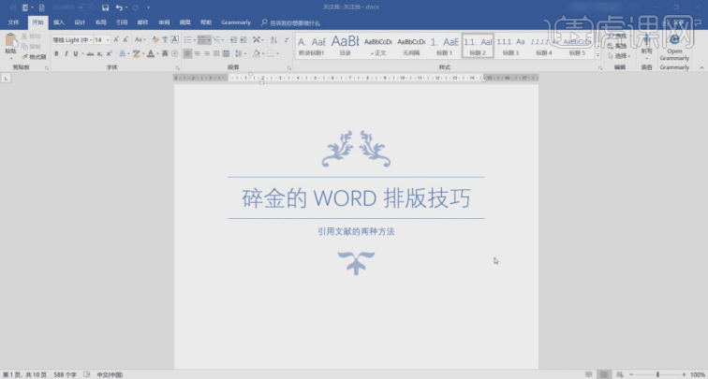The height and width of the screenshot is (379, 708).
Task: Undo the last action
Action: click(x=119, y=7)
